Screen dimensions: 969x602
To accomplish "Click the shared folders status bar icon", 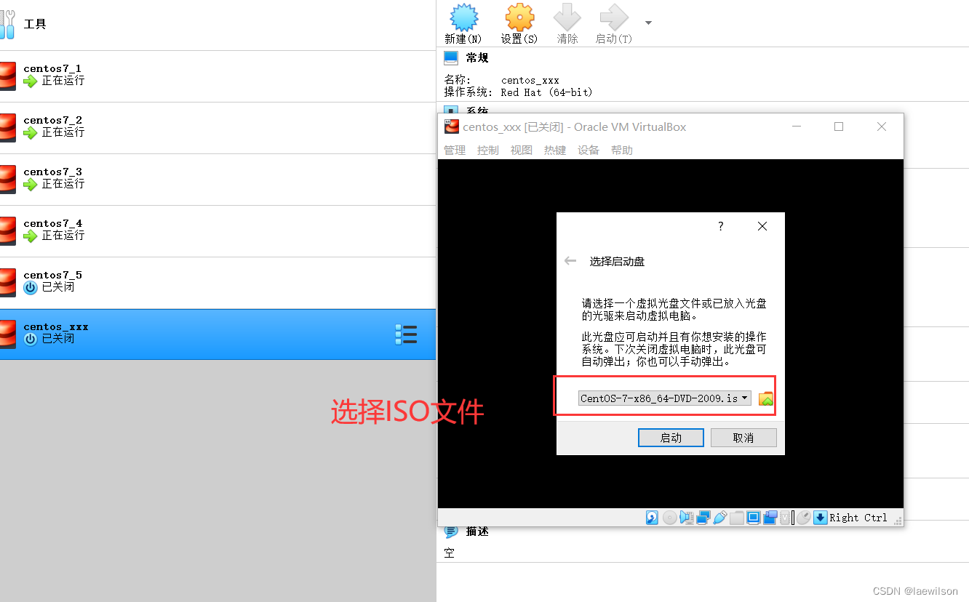I will click(x=737, y=518).
